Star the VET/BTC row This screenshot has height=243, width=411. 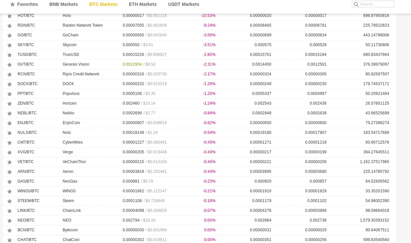[x=10, y=162]
